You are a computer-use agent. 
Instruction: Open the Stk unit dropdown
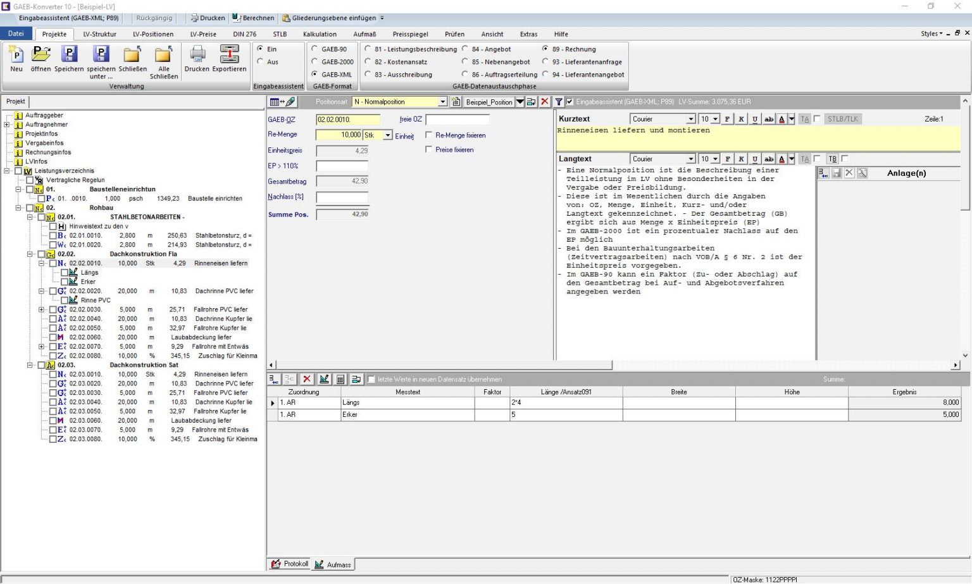[388, 135]
